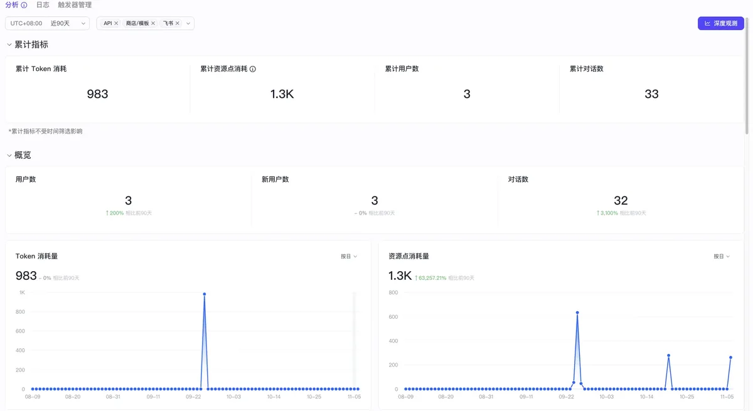Image resolution: width=753 pixels, height=411 pixels.
Task: Open the 按日 dropdown in 资源点消耗量 chart
Action: [722, 256]
